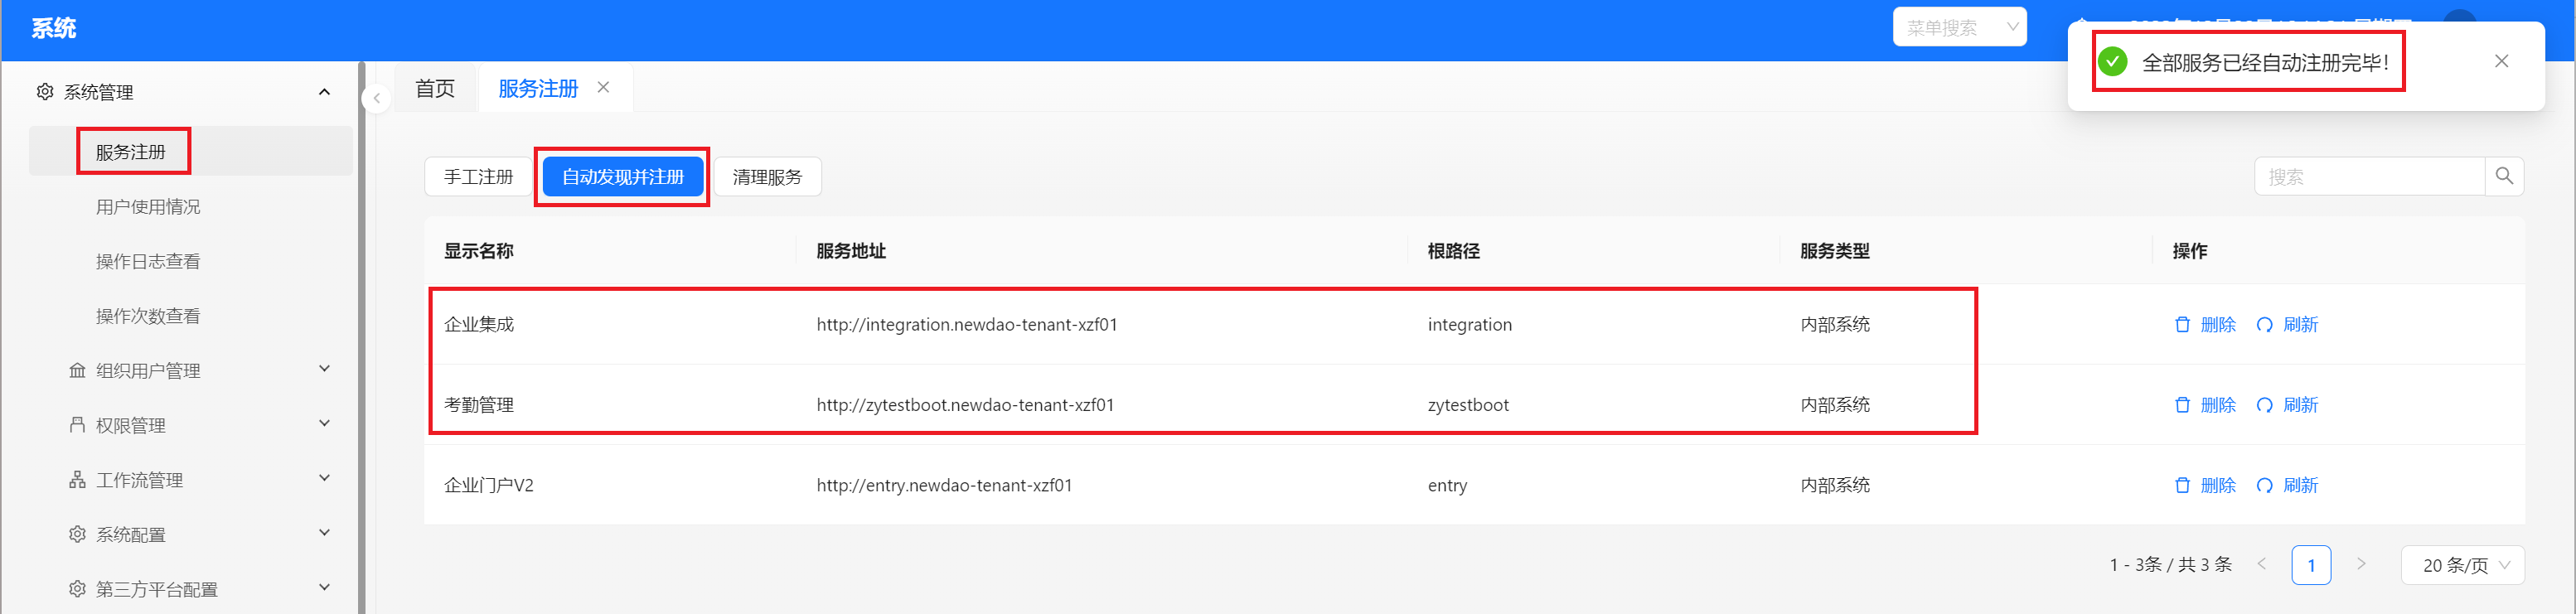The width and height of the screenshot is (2576, 614).
Task: Click the 清理服务 button
Action: tap(767, 177)
